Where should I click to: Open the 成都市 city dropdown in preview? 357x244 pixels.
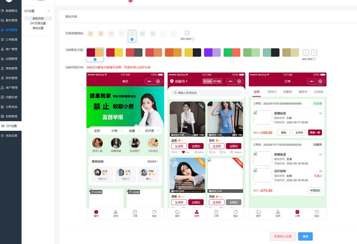pos(178,81)
